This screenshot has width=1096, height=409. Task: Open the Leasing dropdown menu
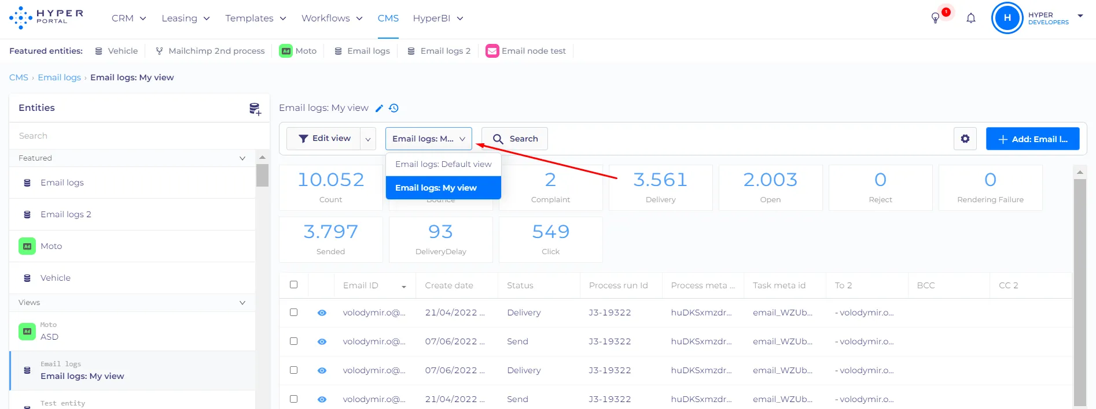coord(186,18)
